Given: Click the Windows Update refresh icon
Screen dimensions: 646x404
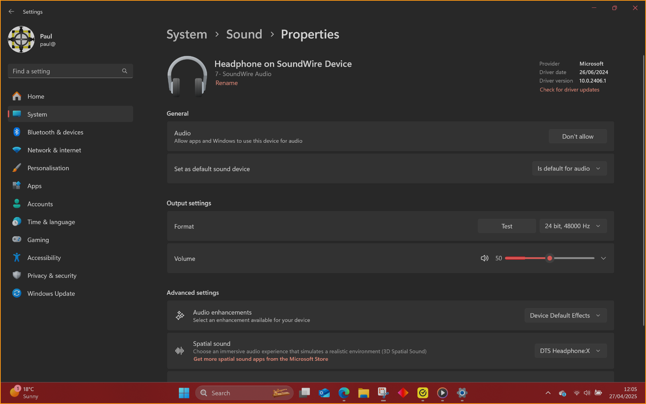Looking at the screenshot, I should pos(17,293).
